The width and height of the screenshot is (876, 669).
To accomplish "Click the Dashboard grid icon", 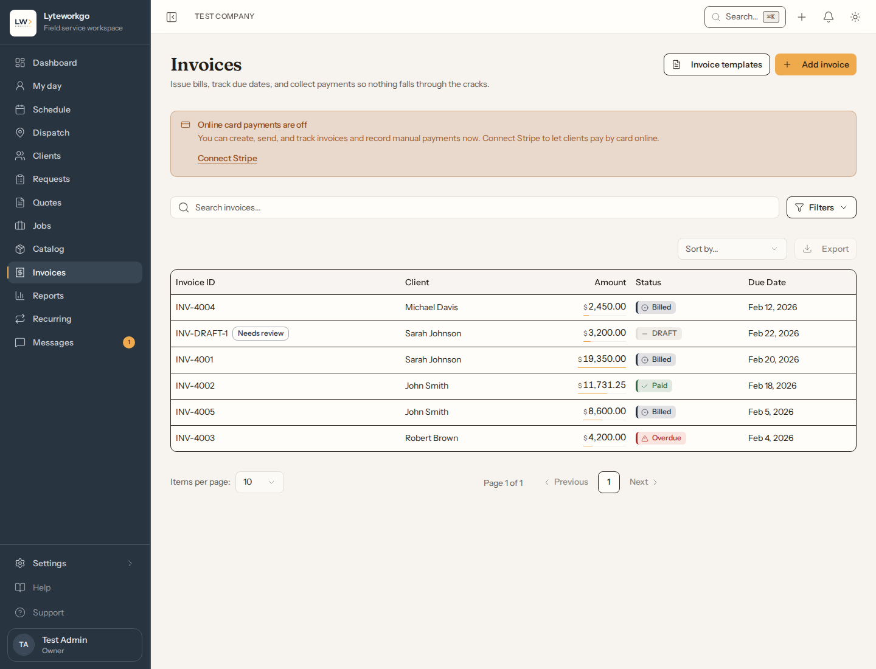I will [x=20, y=63].
